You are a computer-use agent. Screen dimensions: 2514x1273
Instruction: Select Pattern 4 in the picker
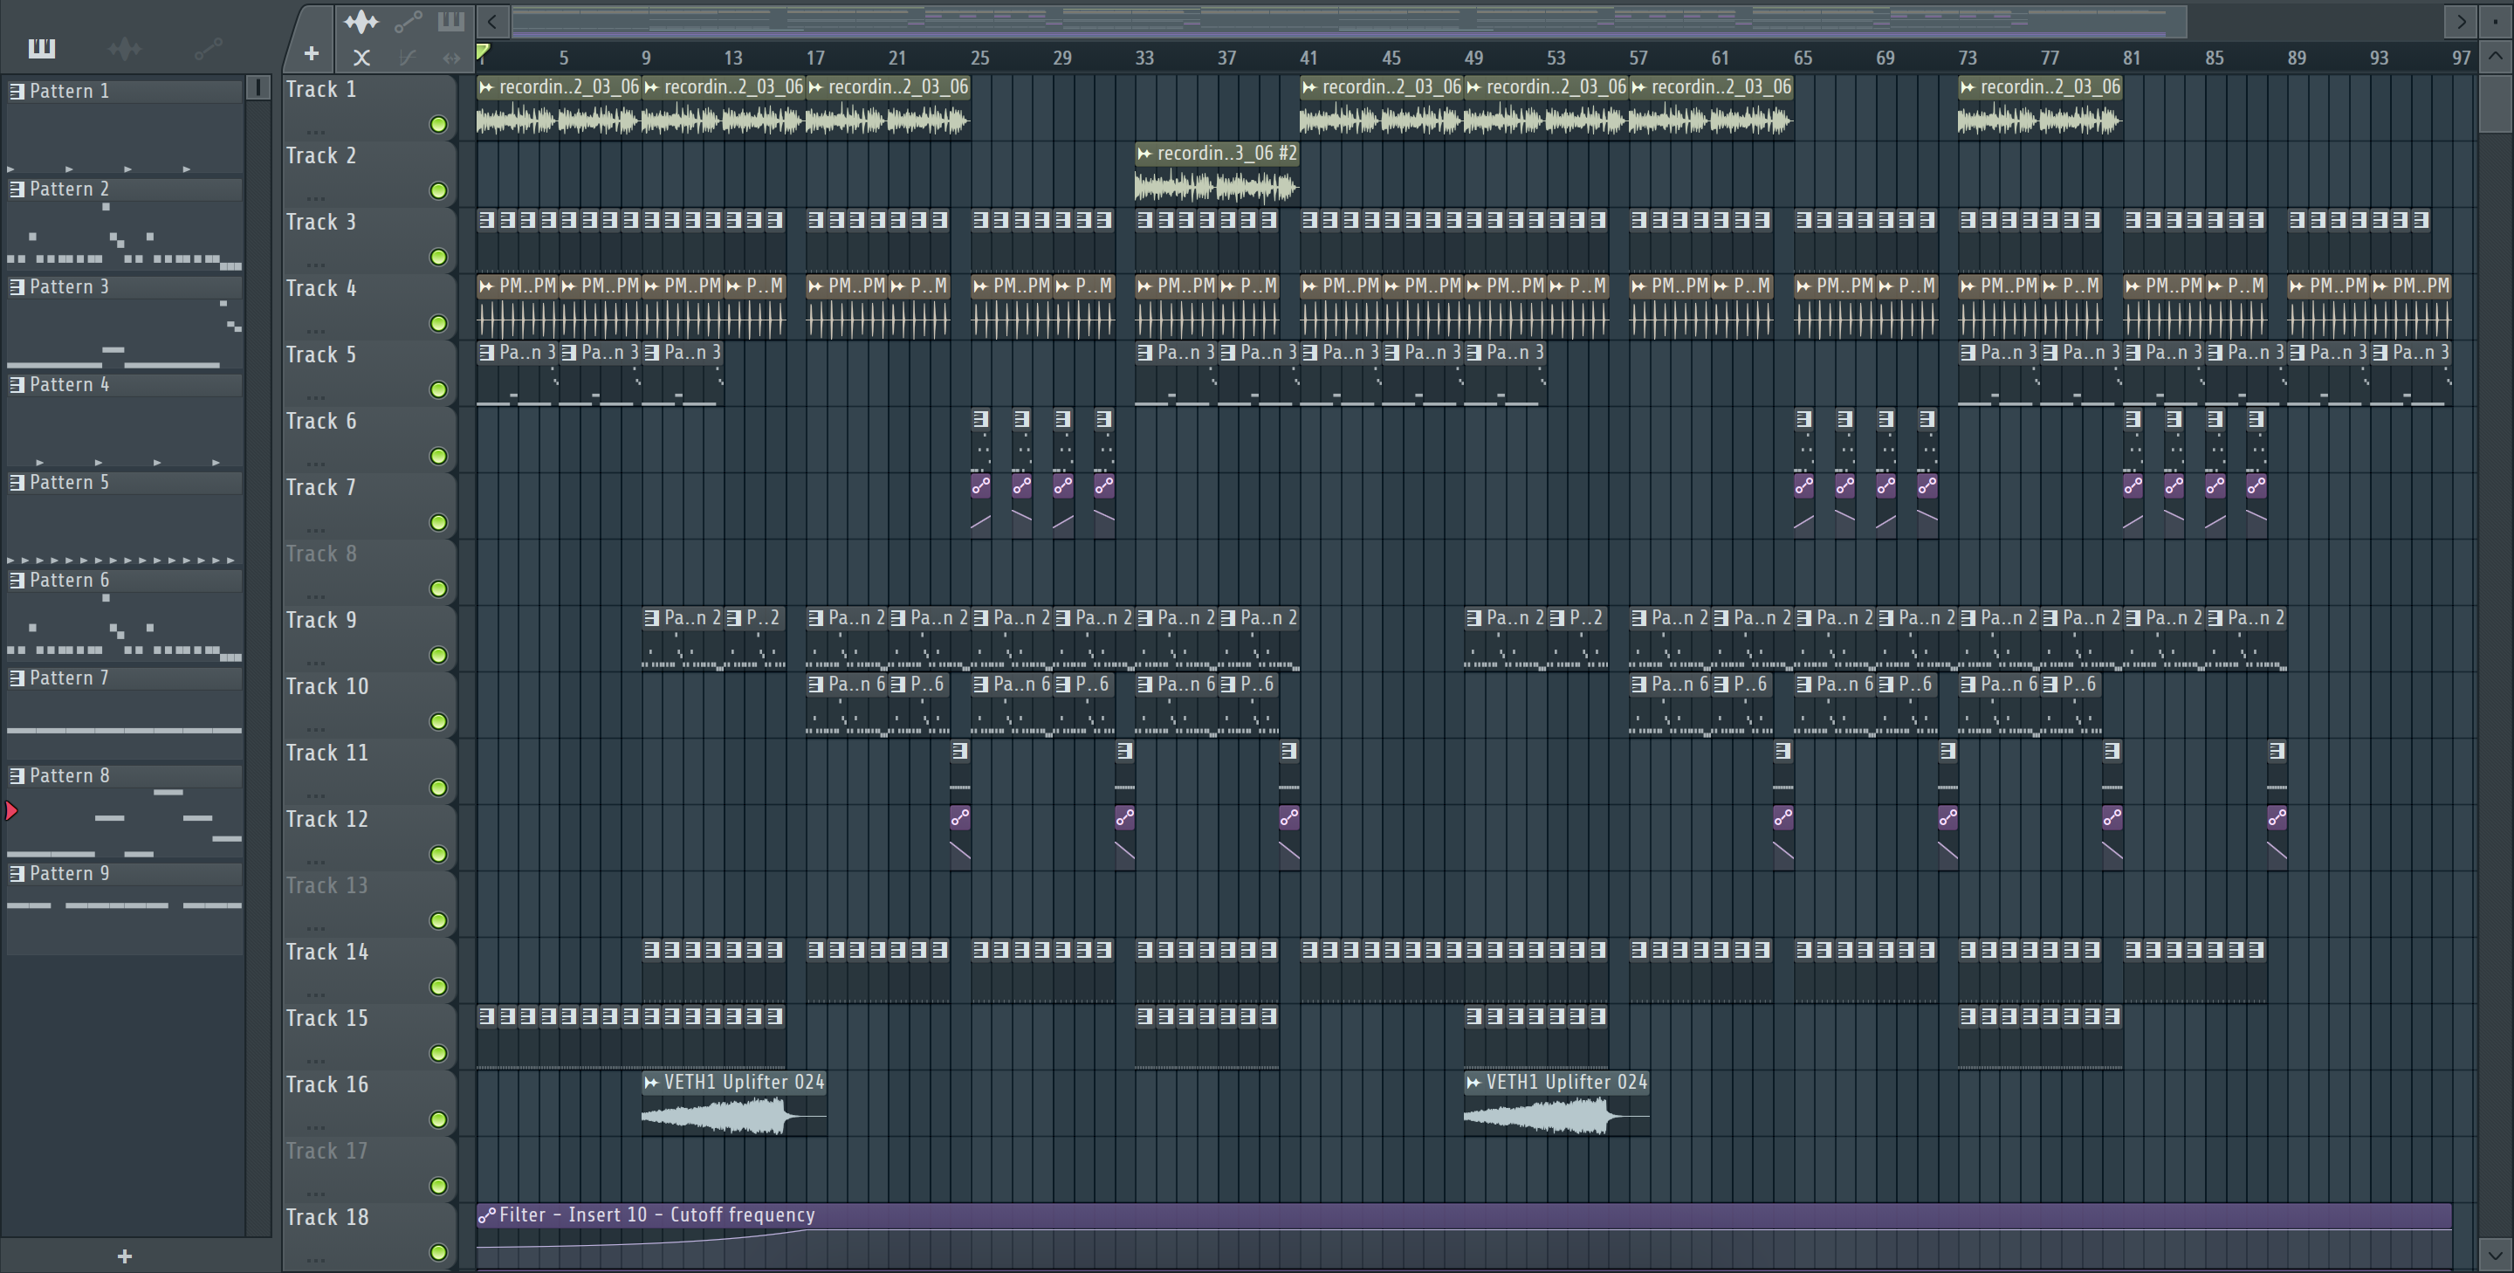125,385
